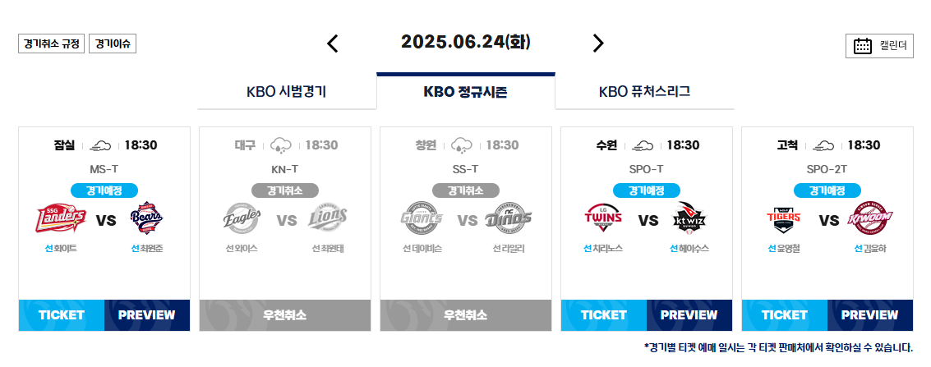931x367 pixels.
Task: Switch to KBO 시범경기 tab
Action: (286, 92)
